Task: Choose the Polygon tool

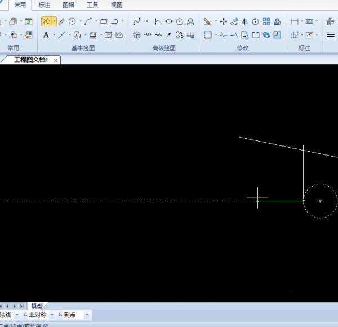Action: [x=180, y=21]
